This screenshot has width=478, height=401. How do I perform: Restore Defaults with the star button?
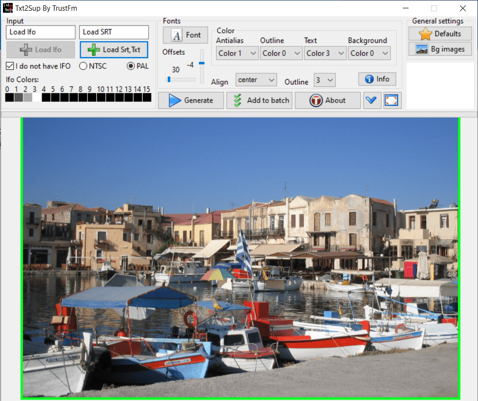(440, 34)
